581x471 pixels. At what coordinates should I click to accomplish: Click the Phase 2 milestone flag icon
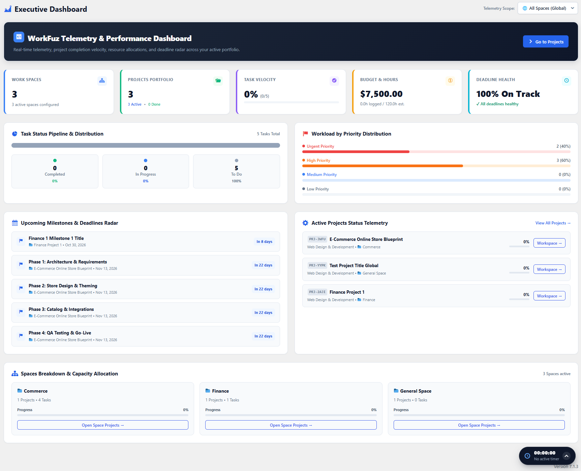pos(21,288)
